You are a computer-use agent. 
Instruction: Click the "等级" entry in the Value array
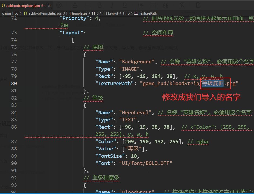pyautogui.click(x=133, y=149)
